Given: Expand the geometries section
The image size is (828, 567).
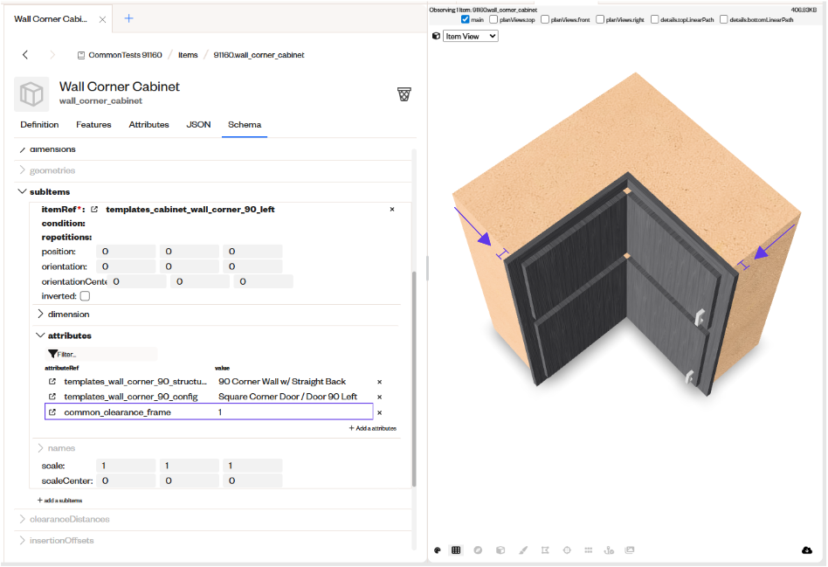Looking at the screenshot, I should click(x=22, y=170).
